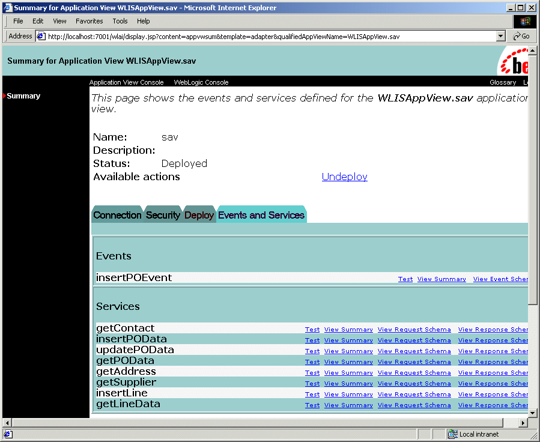This screenshot has width=540, height=442.
Task: Click Test for getAddress service
Action: coord(312,372)
